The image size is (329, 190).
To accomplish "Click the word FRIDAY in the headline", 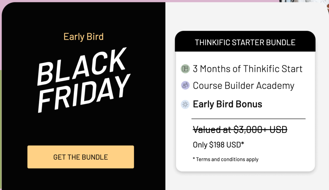I will pos(84,94).
